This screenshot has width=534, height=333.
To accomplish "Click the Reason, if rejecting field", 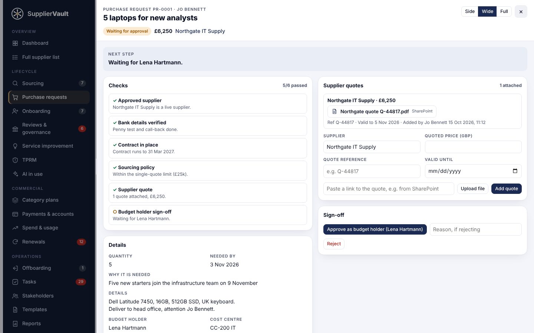I will coord(475,229).
